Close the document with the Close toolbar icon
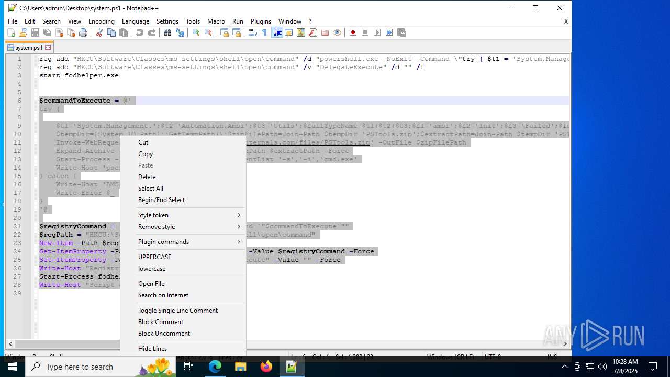This screenshot has width=670, height=377. pos(59,32)
